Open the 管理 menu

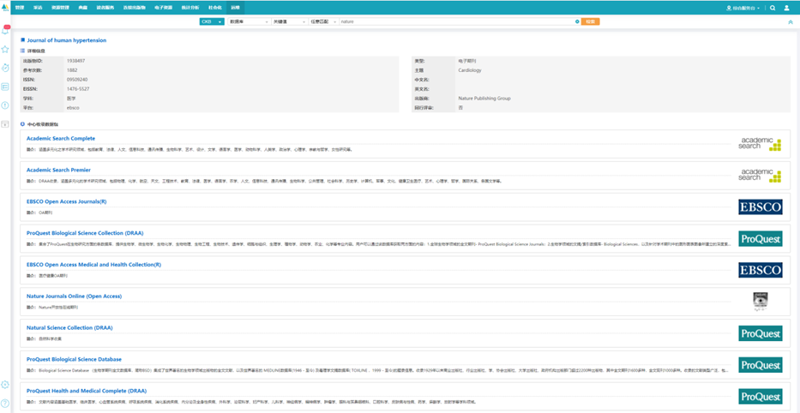[20, 9]
